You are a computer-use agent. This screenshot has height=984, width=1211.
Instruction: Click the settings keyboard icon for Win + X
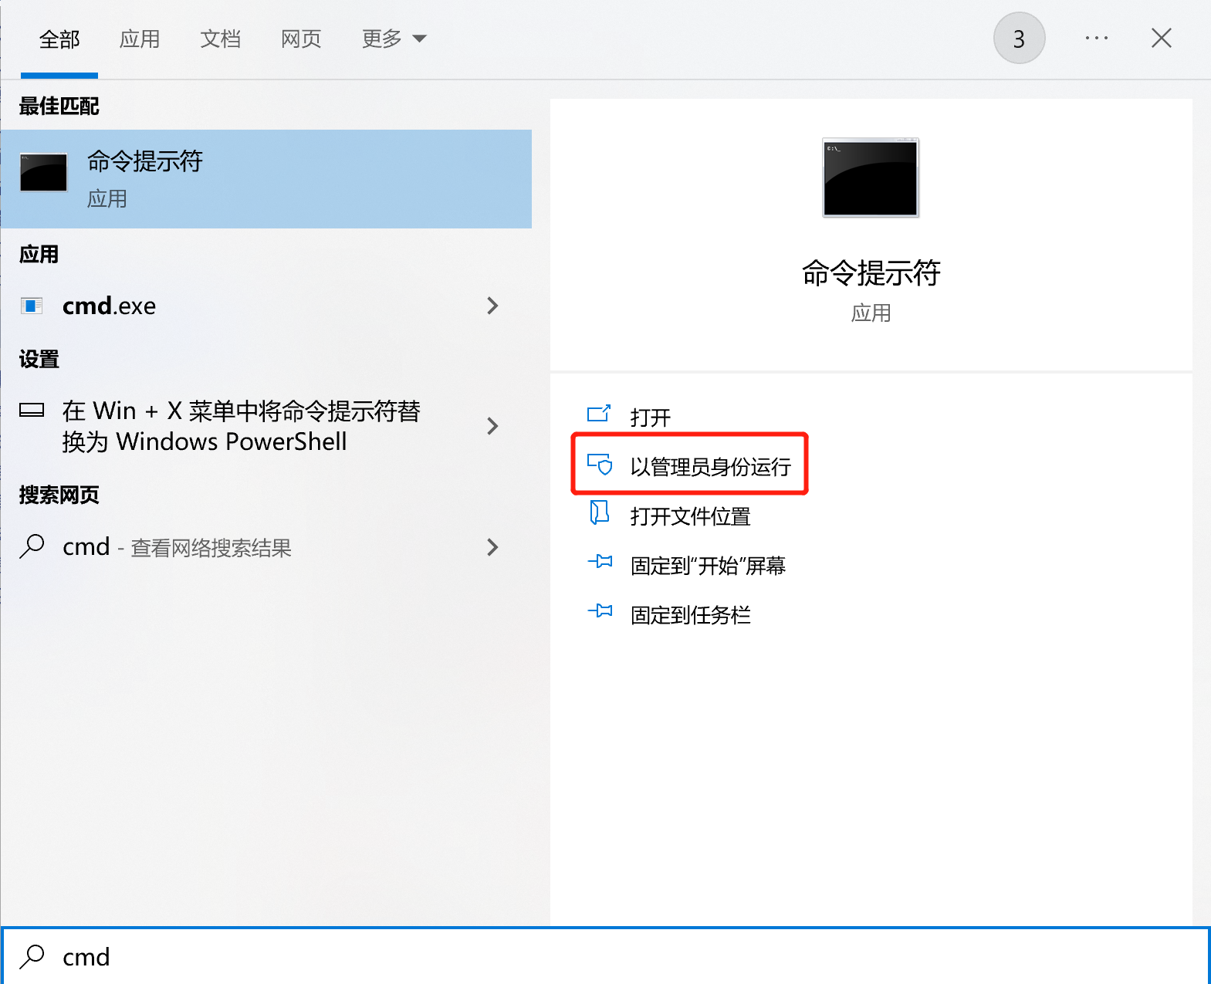(32, 410)
